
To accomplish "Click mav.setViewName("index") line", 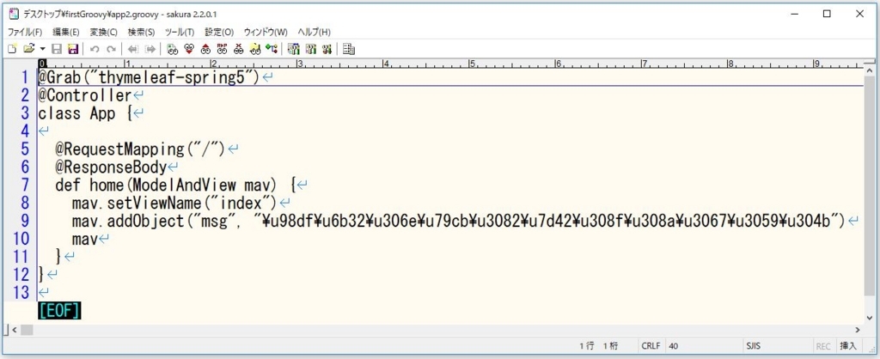I will 174,203.
